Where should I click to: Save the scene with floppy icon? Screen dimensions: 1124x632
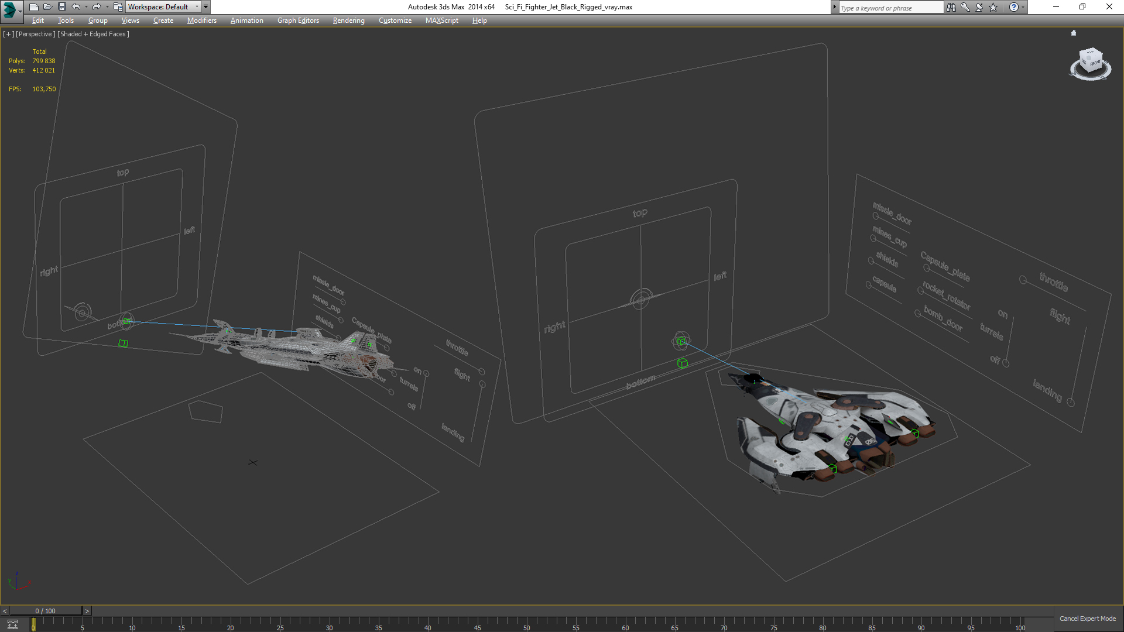[61, 7]
